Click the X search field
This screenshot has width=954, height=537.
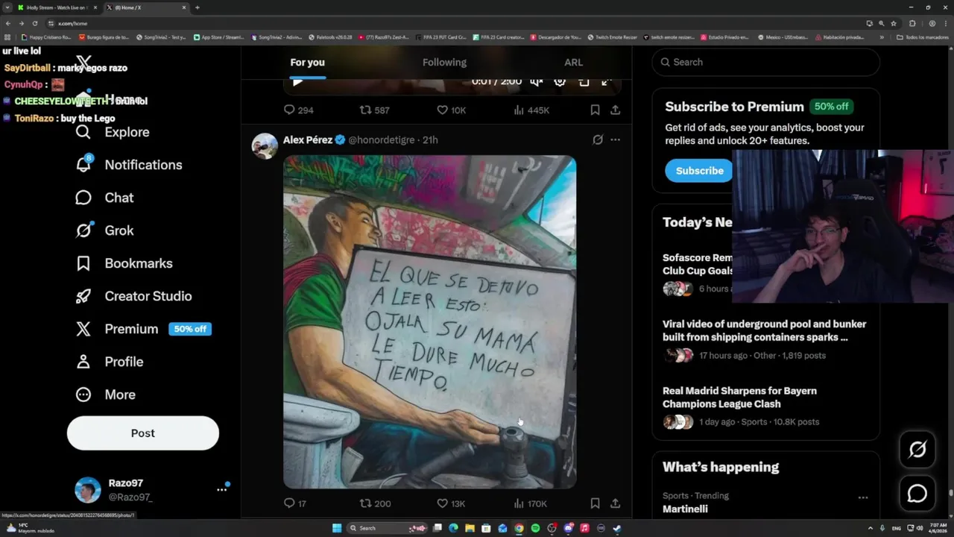(766, 62)
